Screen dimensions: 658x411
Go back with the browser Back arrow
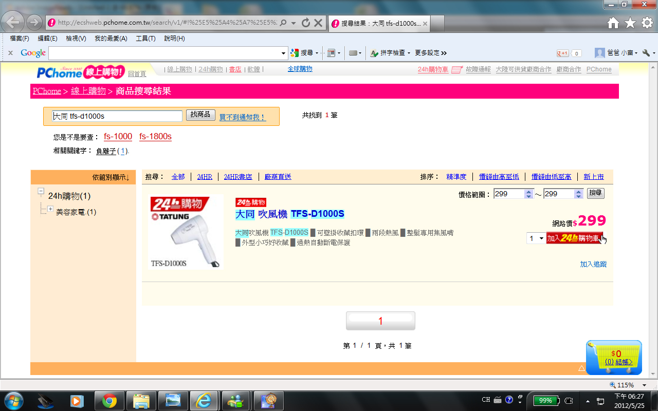[14, 23]
